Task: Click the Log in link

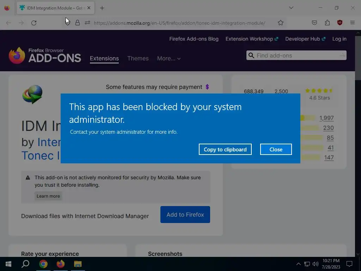Action: (339, 39)
